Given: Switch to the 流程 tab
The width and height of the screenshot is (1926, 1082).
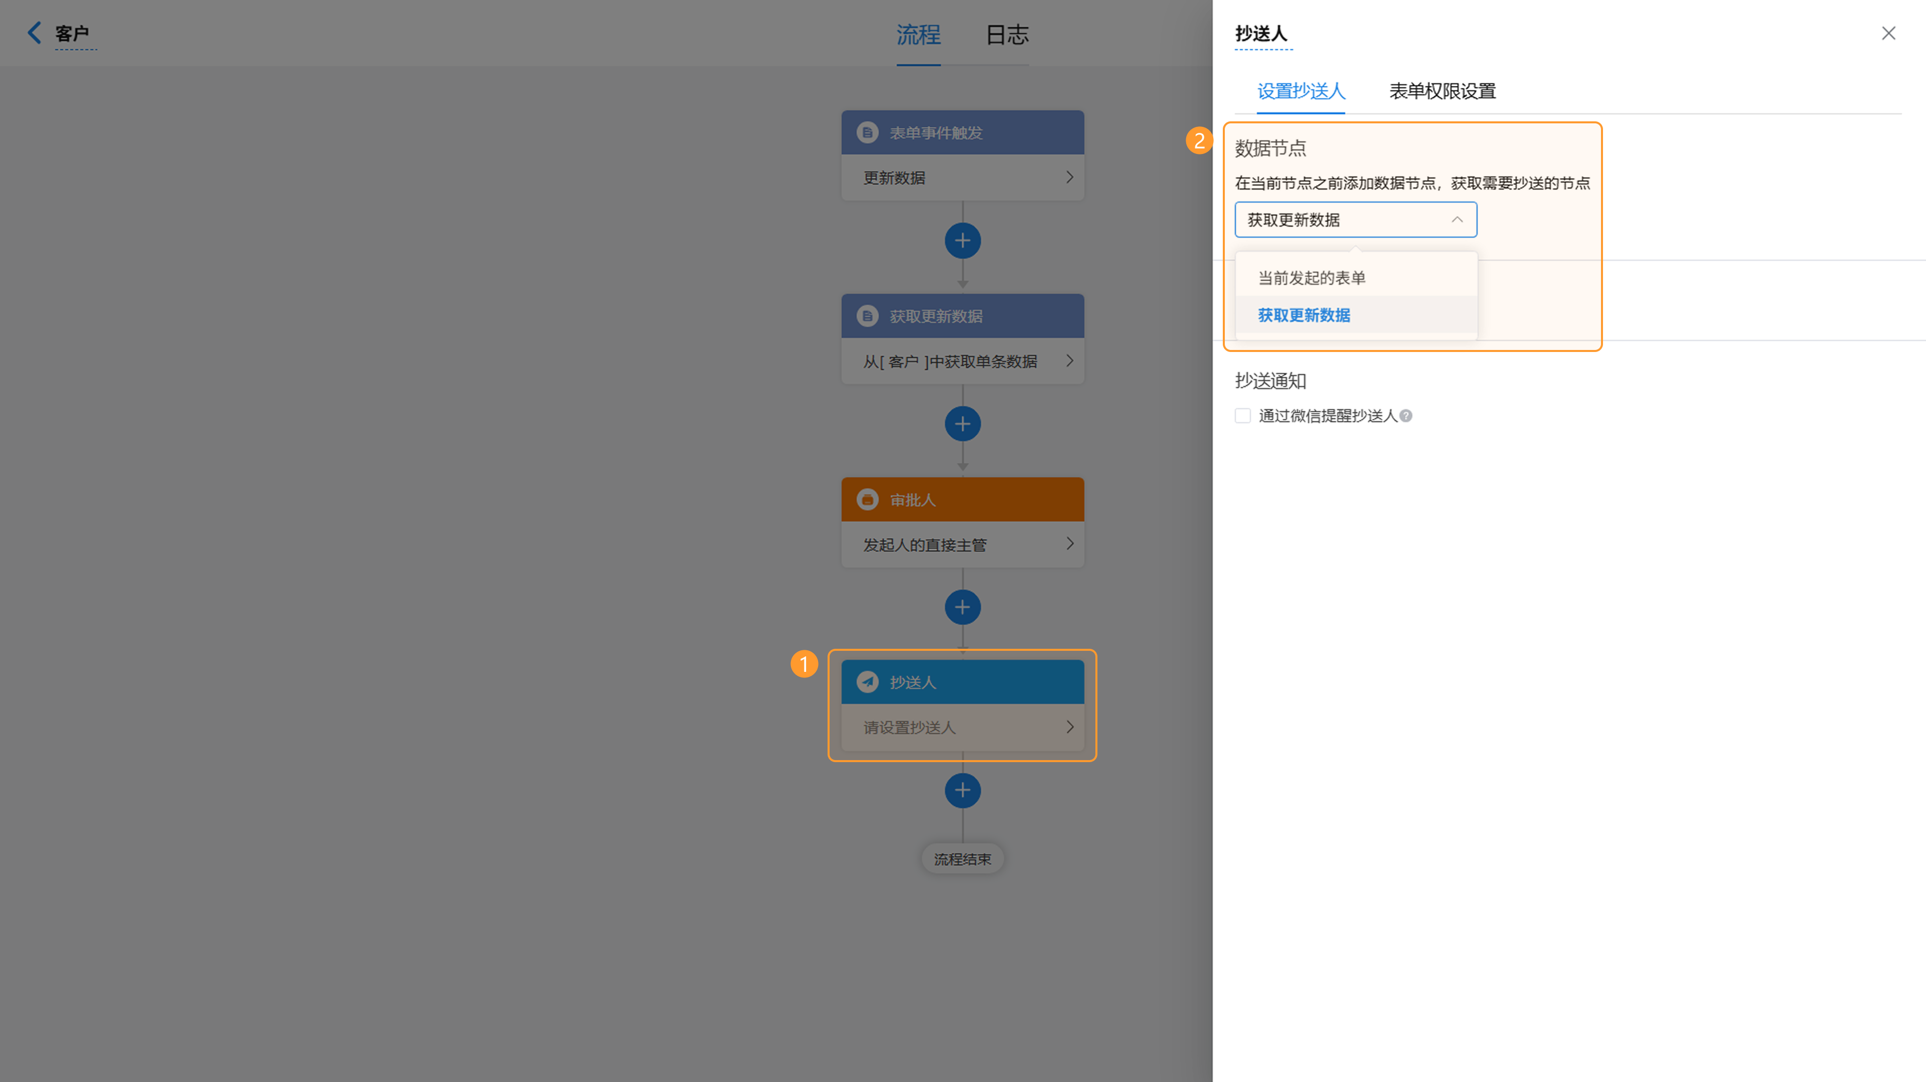Looking at the screenshot, I should (x=918, y=35).
